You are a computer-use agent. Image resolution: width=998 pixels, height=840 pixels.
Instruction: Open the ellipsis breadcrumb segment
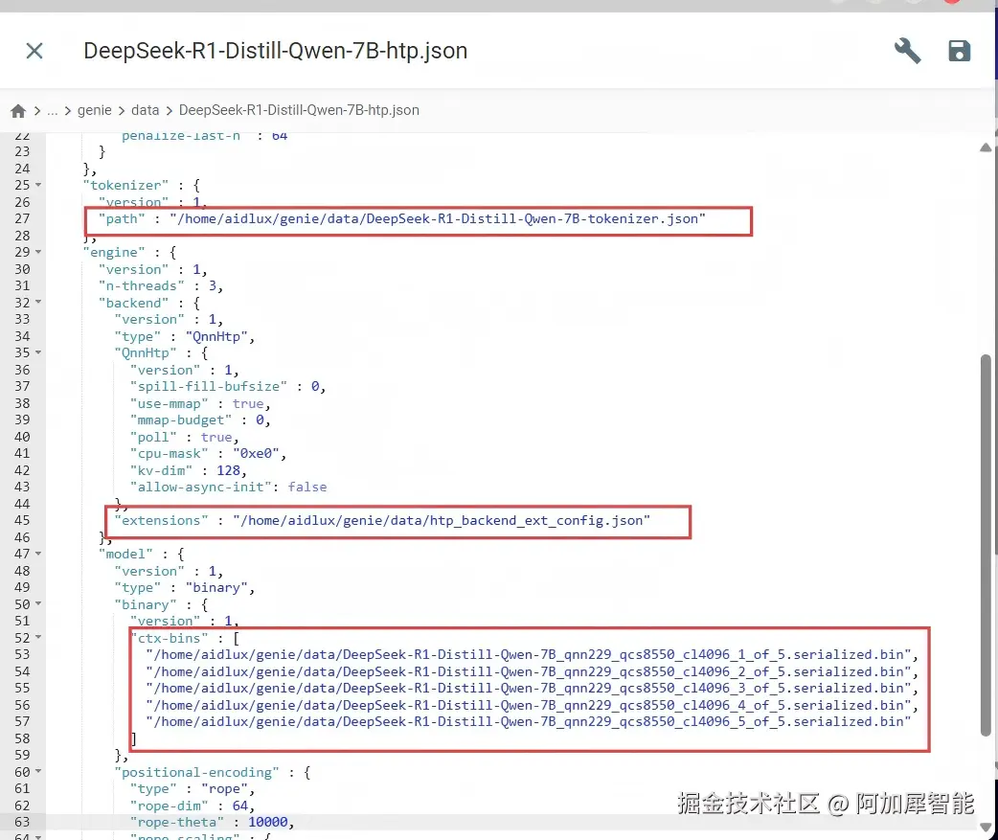[52, 110]
